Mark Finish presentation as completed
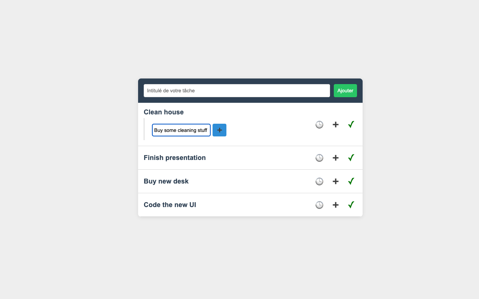The image size is (479, 299). 351,158
